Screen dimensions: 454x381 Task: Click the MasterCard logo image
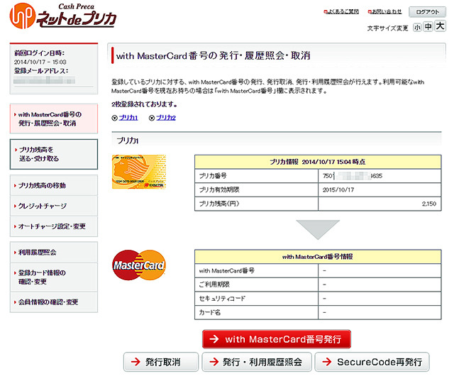139,265
